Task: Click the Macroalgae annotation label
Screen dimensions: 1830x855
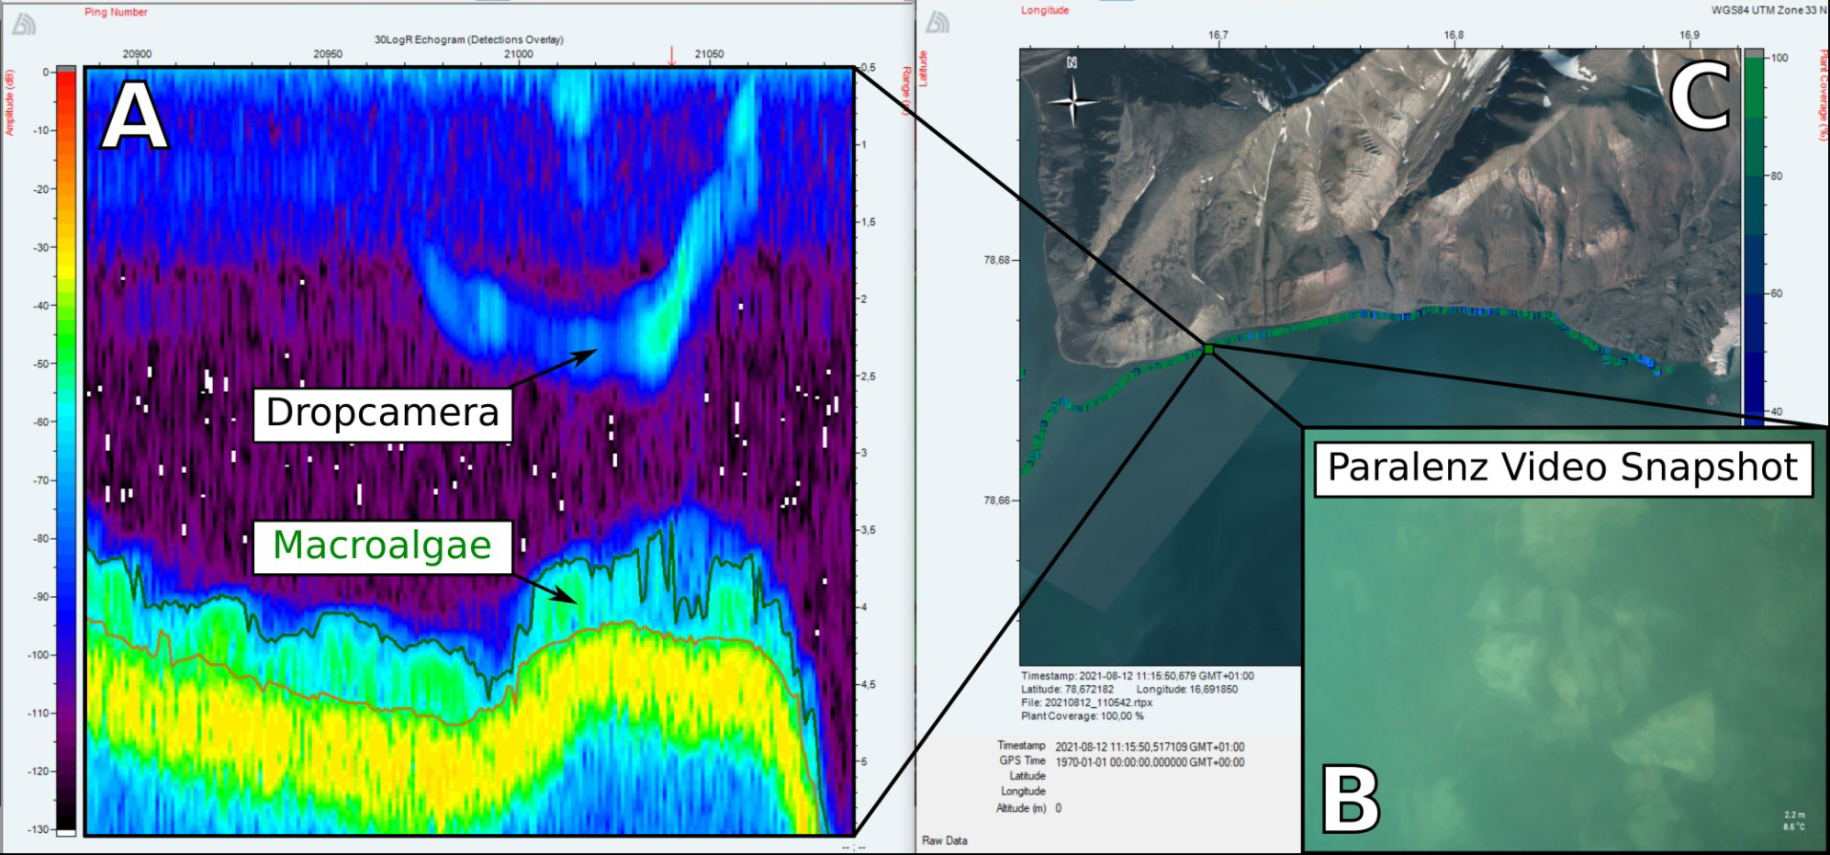Action: point(382,546)
